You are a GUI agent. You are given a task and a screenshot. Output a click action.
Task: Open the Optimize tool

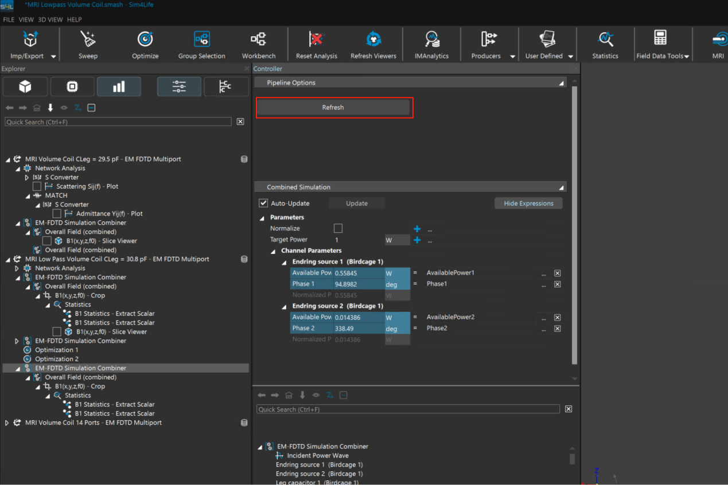click(x=145, y=40)
